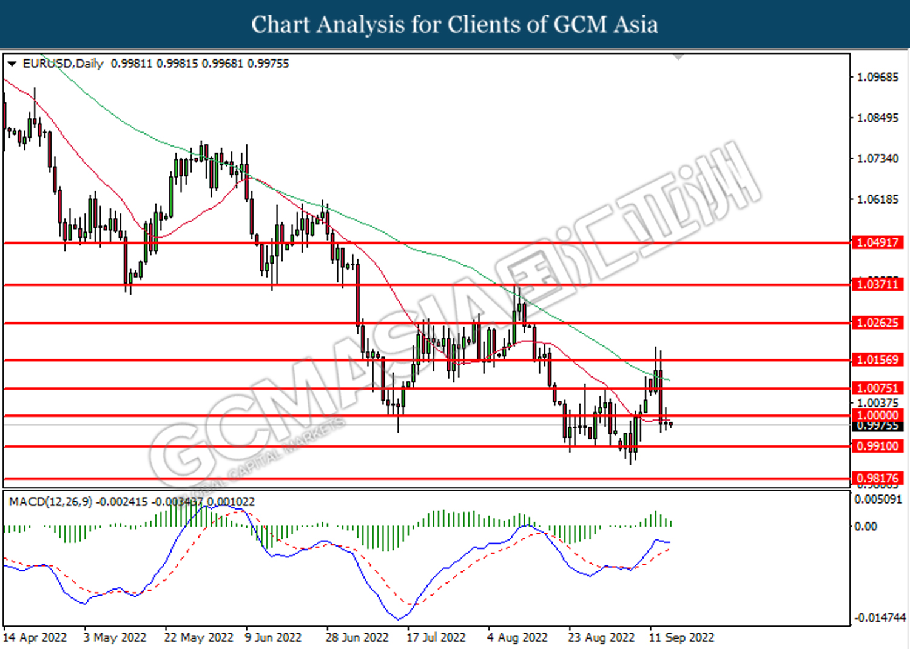Viewport: 910px width, 649px height.
Task: Click the 1.07340 price axis value
Action: tap(877, 158)
